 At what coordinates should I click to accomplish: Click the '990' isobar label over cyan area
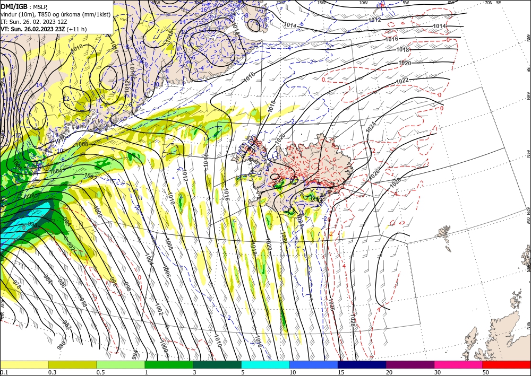33,224
